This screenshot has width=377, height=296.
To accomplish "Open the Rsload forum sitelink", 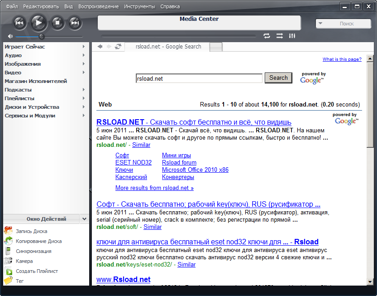I will 179,163.
